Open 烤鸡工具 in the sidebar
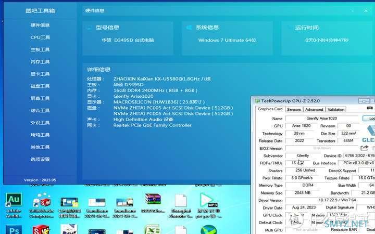 point(40,135)
